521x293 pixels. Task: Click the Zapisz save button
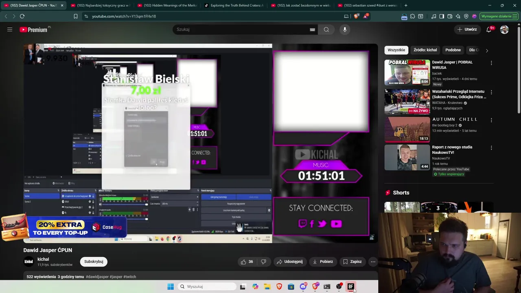pos(352,262)
